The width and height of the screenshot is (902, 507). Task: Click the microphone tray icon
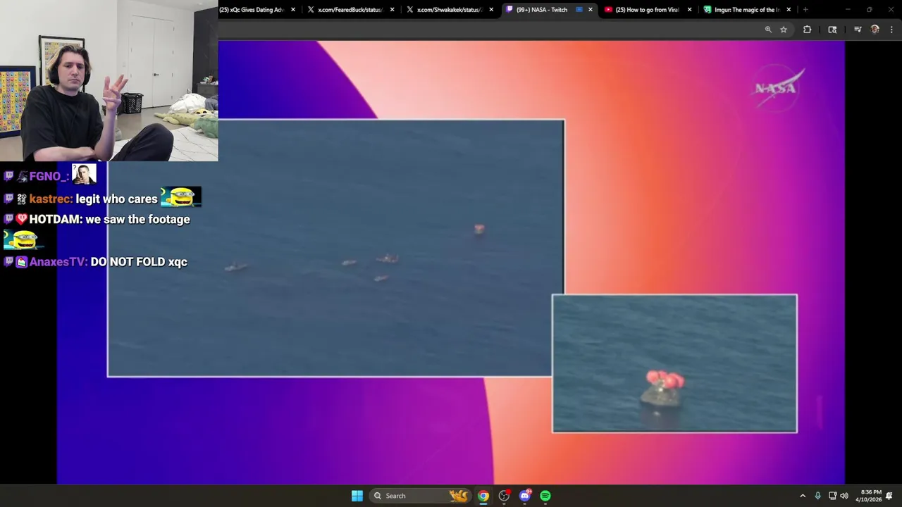[x=817, y=496]
